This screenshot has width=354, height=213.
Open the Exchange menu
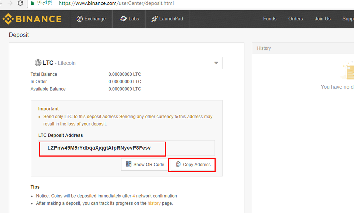[x=91, y=19]
